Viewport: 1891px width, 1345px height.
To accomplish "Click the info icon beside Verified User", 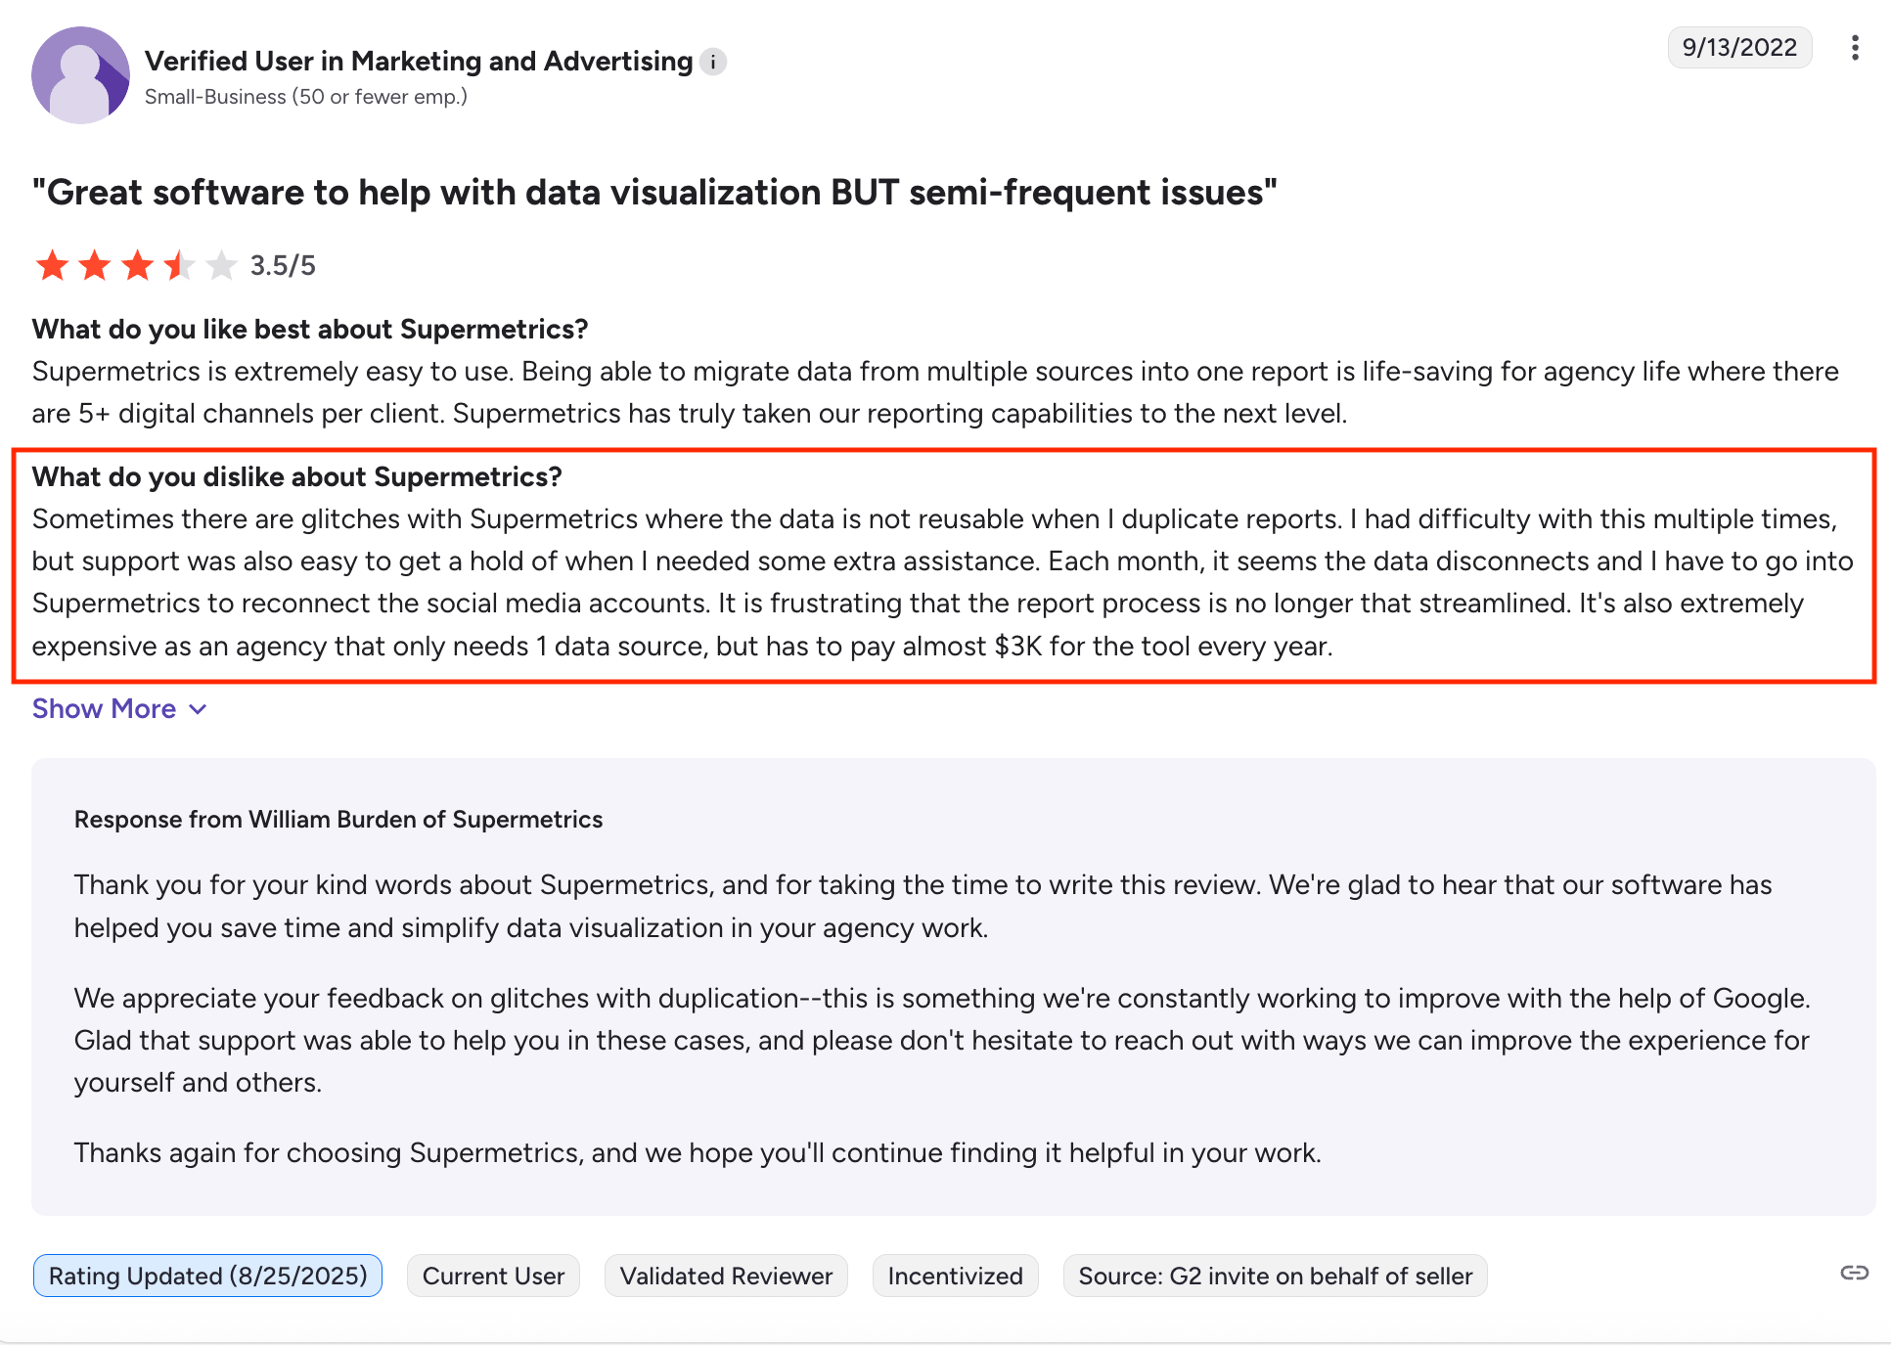I will pos(713,62).
